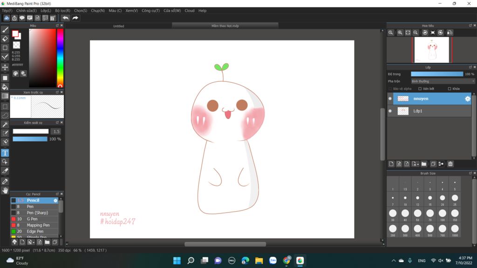477x268 pixels.
Task: Open File Explorer in taskbar
Action: [x=259, y=261]
